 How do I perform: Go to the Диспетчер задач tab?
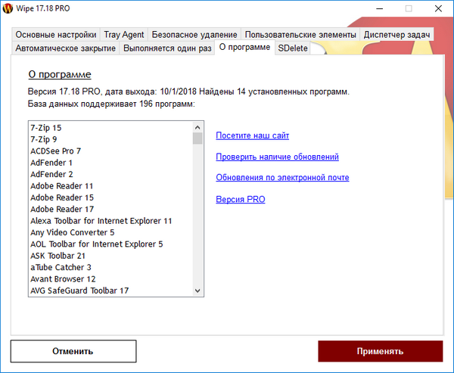pos(396,35)
